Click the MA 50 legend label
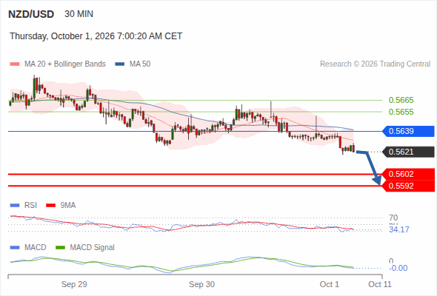This screenshot has height=296, width=437. coord(140,64)
